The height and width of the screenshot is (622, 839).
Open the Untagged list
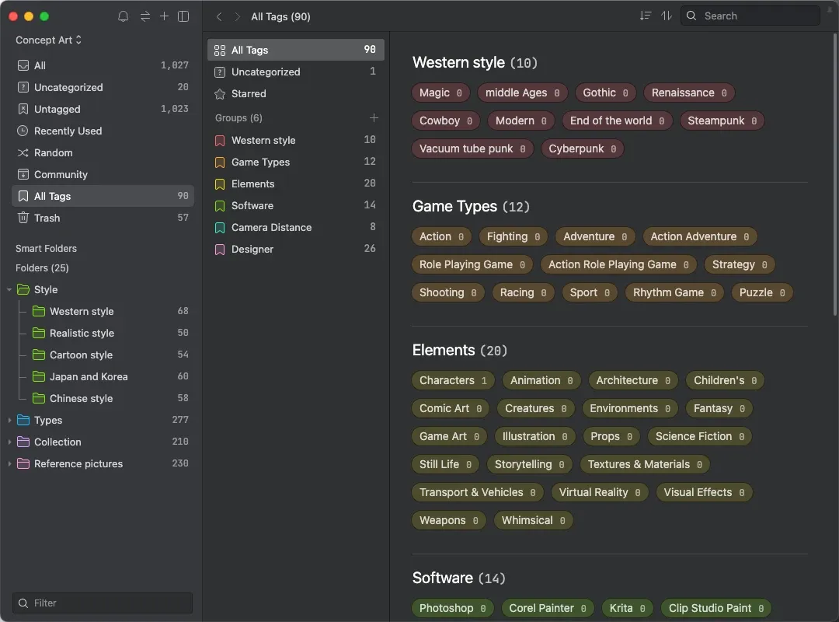(103, 110)
